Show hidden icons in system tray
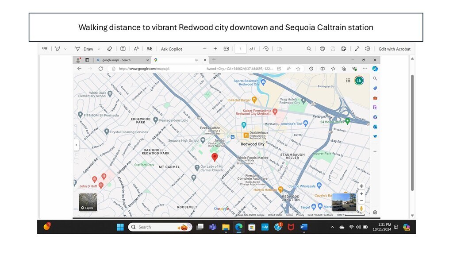 [332, 227]
